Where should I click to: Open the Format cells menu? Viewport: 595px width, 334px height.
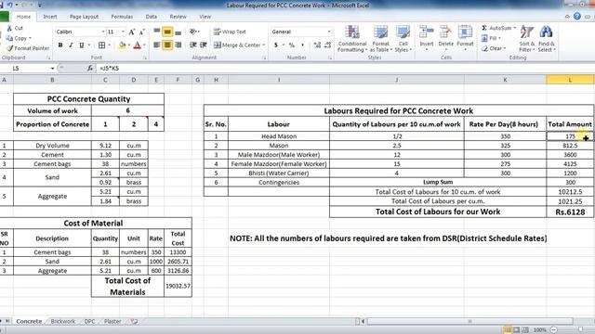pos(465,38)
